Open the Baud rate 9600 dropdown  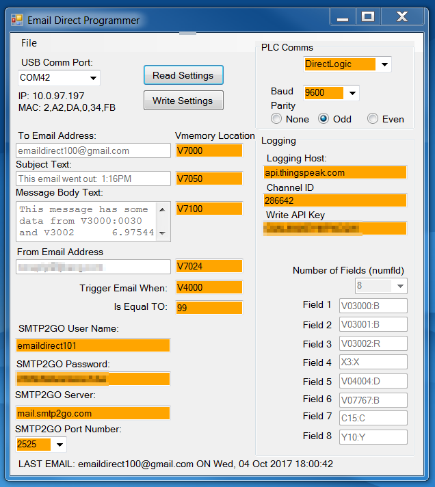click(x=352, y=93)
